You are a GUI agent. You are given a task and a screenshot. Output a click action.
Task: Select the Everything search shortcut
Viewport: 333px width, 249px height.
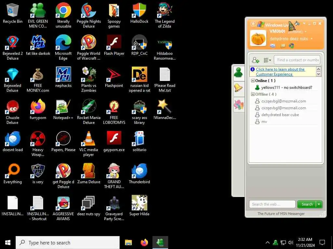(13, 174)
